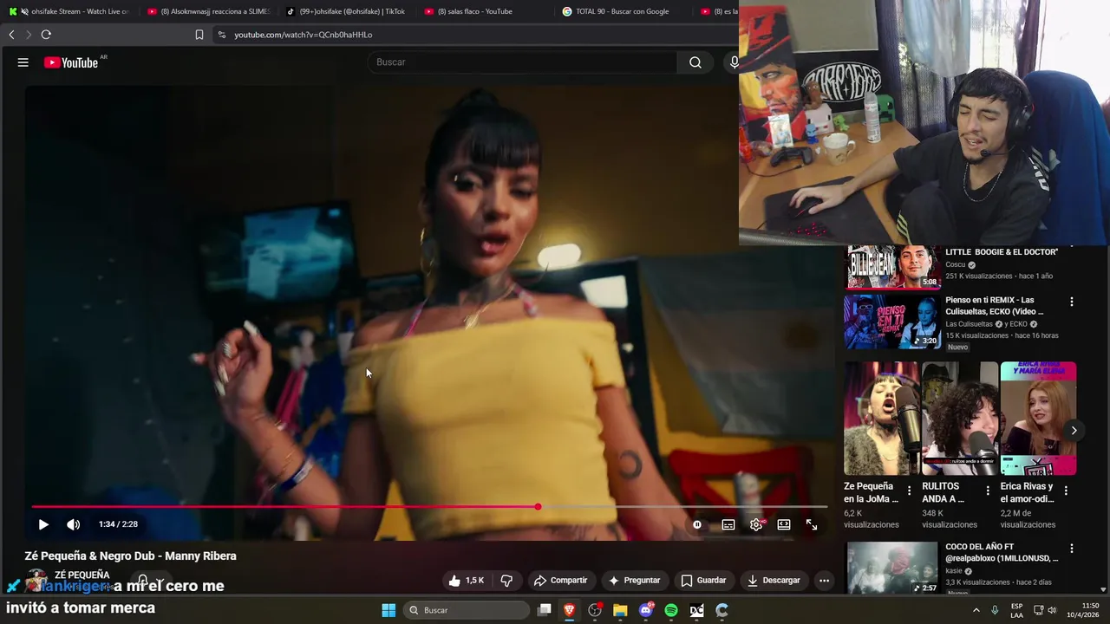Click the Coscu channel name

click(x=955, y=265)
